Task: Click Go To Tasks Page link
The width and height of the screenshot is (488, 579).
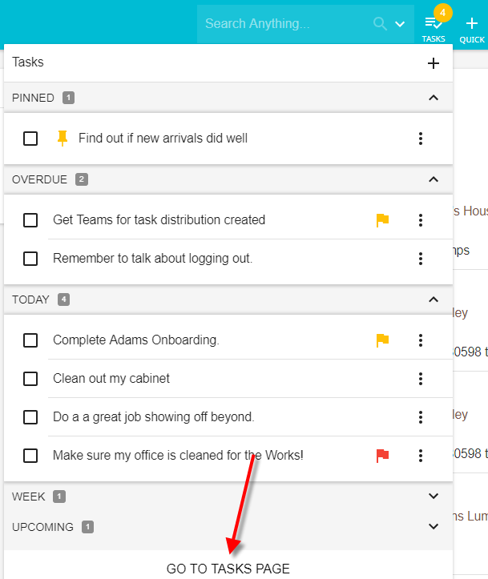Action: pos(228,569)
